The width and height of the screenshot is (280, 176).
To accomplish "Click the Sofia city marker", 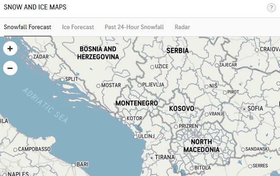I will (244, 109).
